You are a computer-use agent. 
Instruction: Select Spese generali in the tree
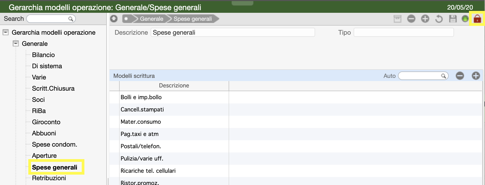[54, 167]
